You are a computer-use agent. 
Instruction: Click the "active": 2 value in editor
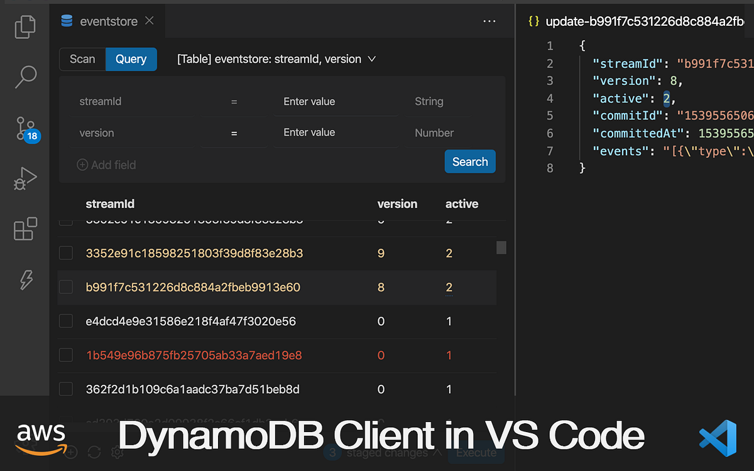(666, 98)
